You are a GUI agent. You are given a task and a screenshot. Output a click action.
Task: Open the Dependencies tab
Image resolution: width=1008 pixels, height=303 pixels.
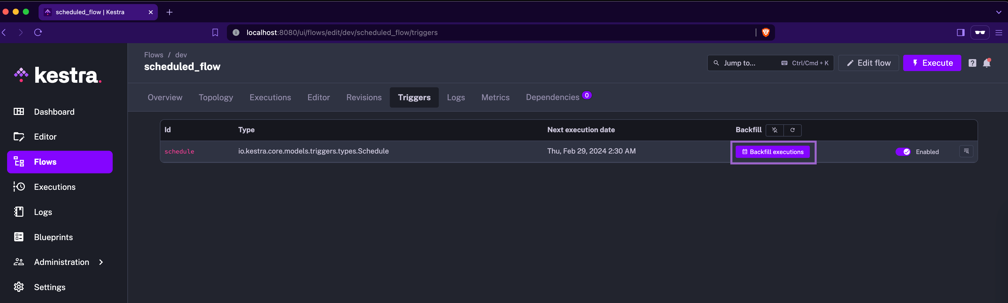[552, 97]
